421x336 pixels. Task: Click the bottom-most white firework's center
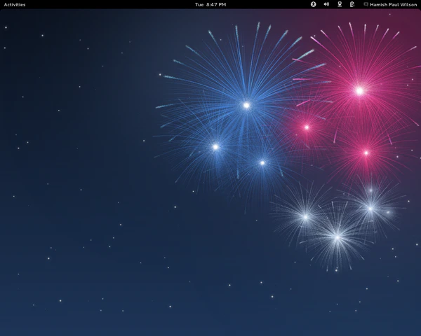[x=337, y=237]
